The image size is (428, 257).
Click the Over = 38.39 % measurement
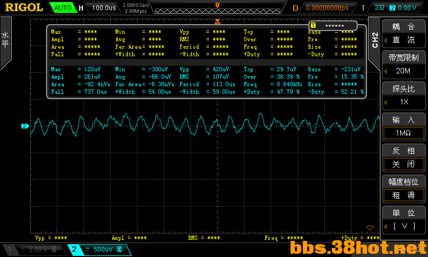[272, 77]
